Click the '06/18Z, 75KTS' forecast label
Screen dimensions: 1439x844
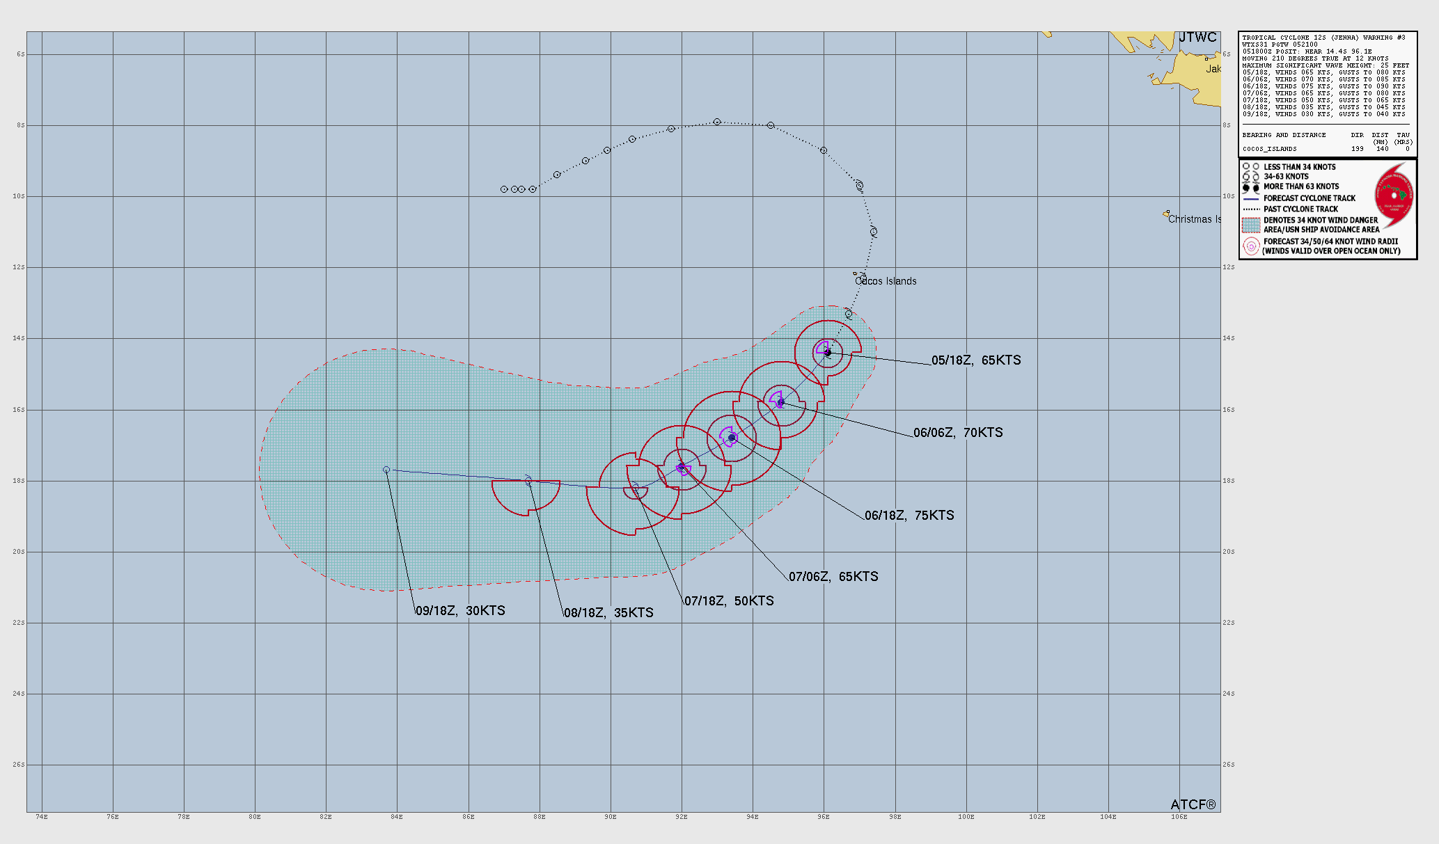[x=909, y=516]
